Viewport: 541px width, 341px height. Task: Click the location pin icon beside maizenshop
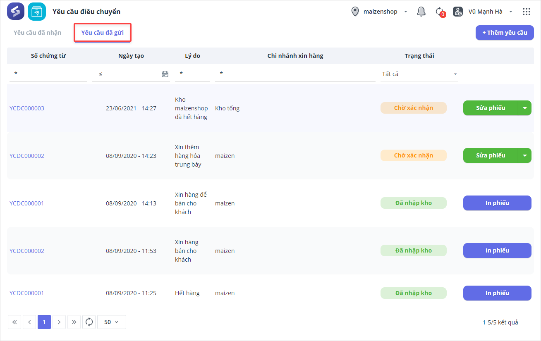click(355, 12)
